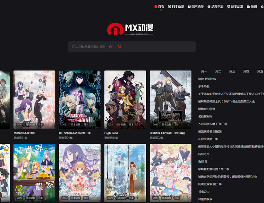Click the MX动漫 site logo

point(132,28)
